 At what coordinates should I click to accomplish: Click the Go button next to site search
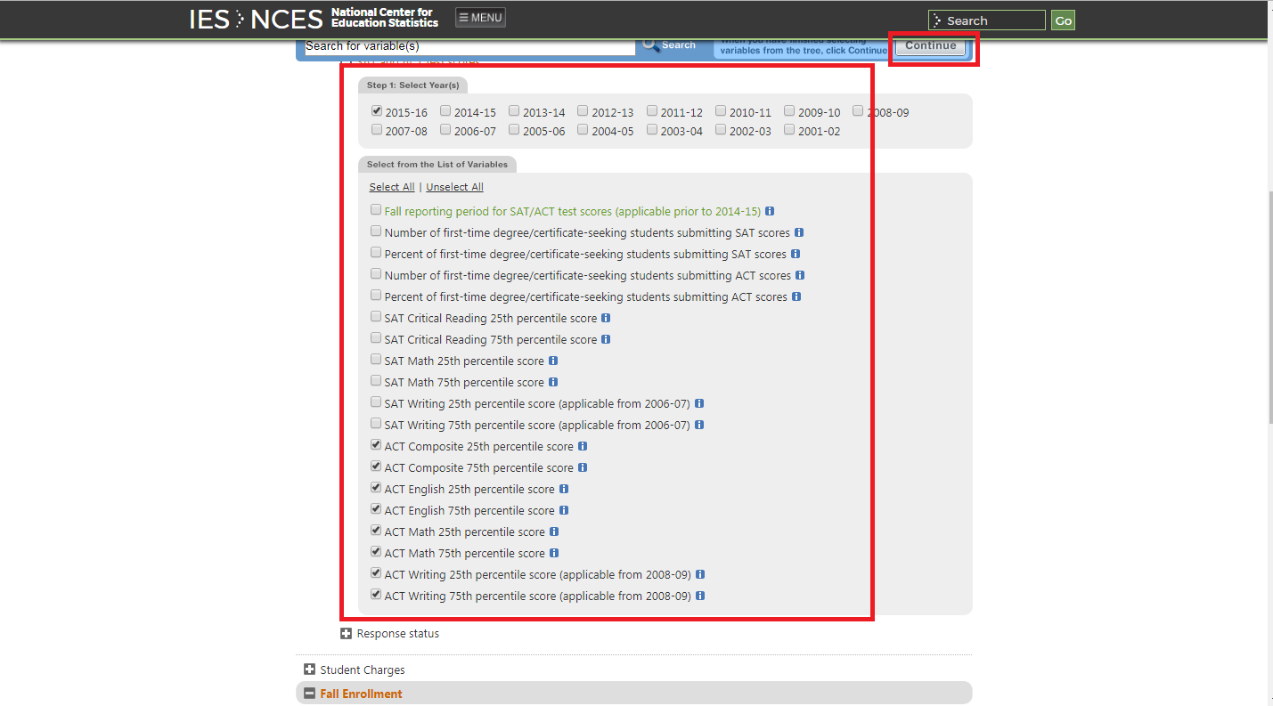pos(1062,20)
